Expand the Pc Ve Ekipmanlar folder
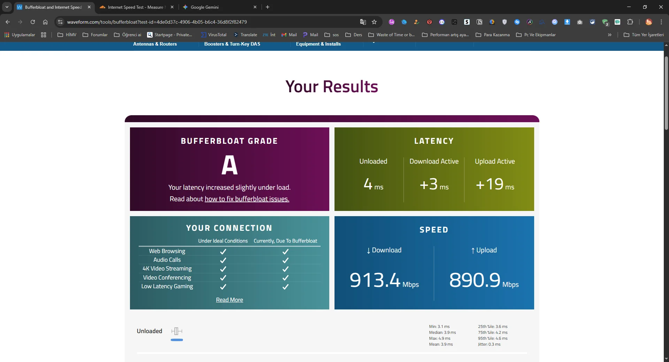This screenshot has width=669, height=362. pos(536,35)
